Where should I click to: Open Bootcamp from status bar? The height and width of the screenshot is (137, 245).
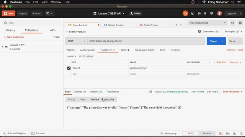(168, 134)
